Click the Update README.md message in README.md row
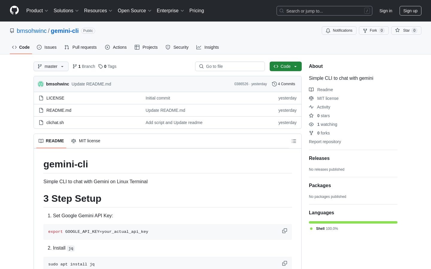 [x=165, y=110]
